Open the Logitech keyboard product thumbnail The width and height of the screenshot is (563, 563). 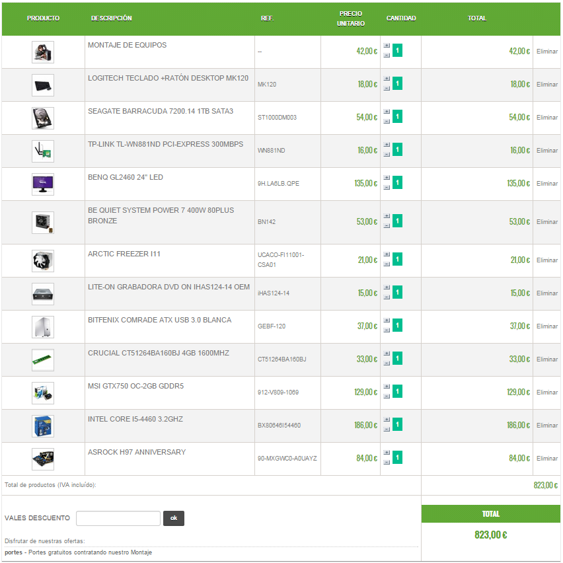(x=43, y=85)
